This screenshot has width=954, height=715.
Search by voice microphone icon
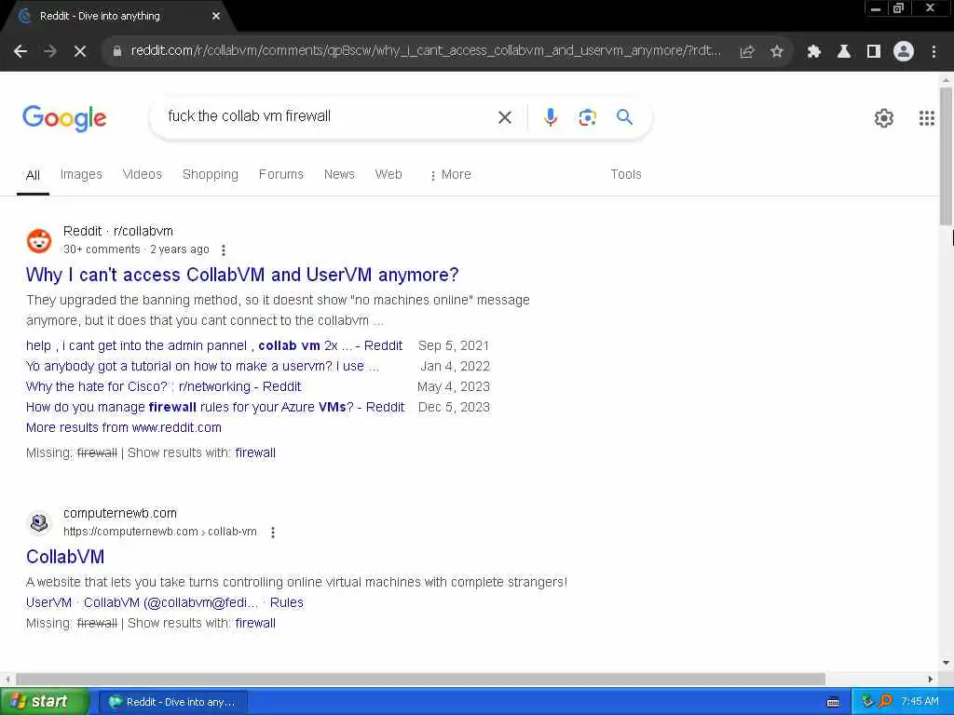[x=550, y=116]
